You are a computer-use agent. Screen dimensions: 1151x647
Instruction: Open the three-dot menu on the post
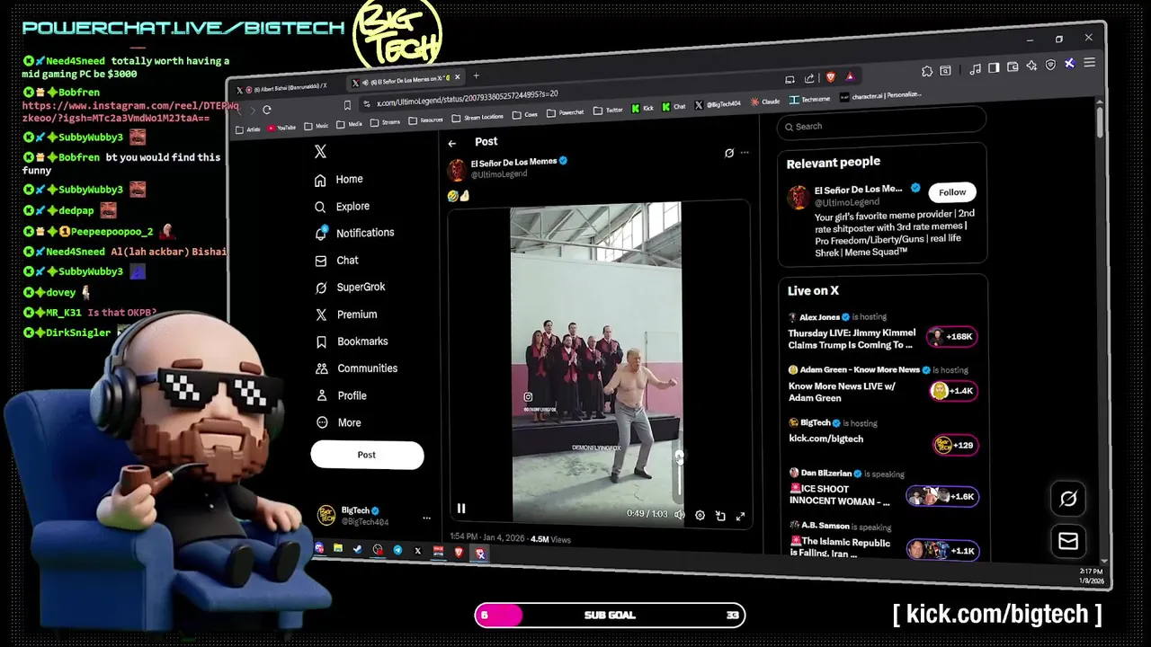pyautogui.click(x=745, y=153)
